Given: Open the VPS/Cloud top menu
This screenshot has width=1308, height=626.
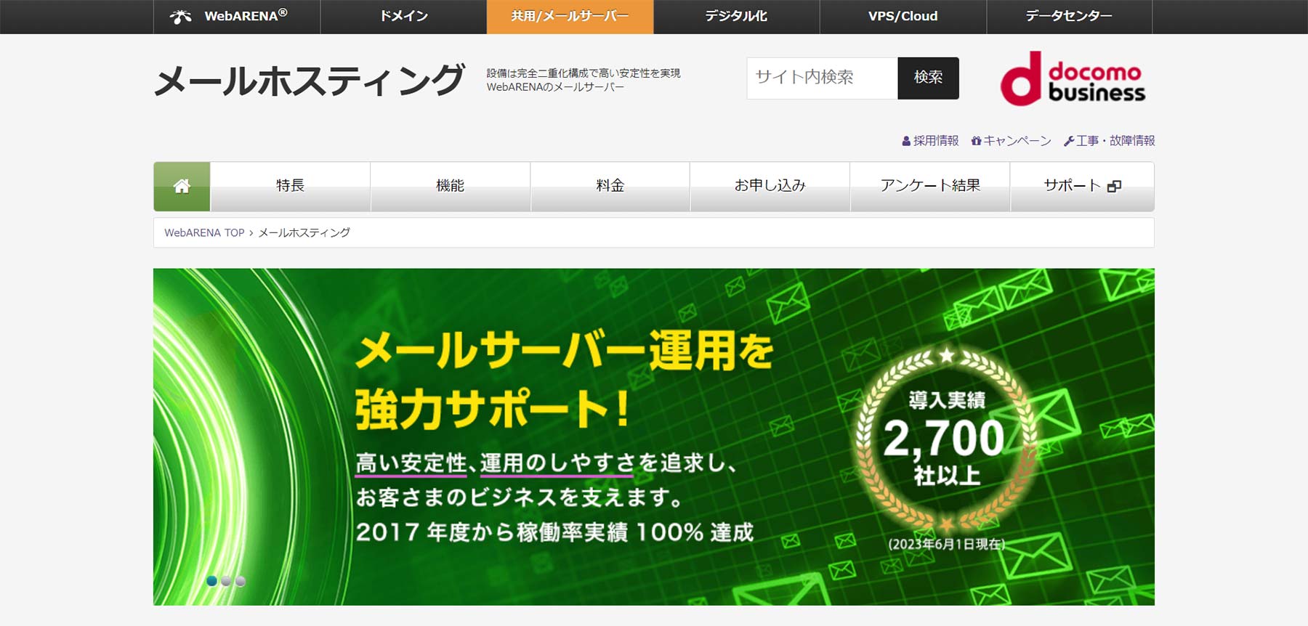Looking at the screenshot, I should pyautogui.click(x=903, y=16).
